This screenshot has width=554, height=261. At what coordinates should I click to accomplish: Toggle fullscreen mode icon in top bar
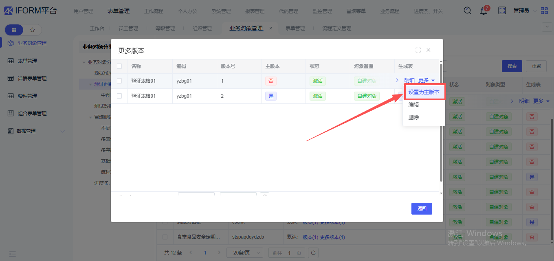click(x=502, y=11)
